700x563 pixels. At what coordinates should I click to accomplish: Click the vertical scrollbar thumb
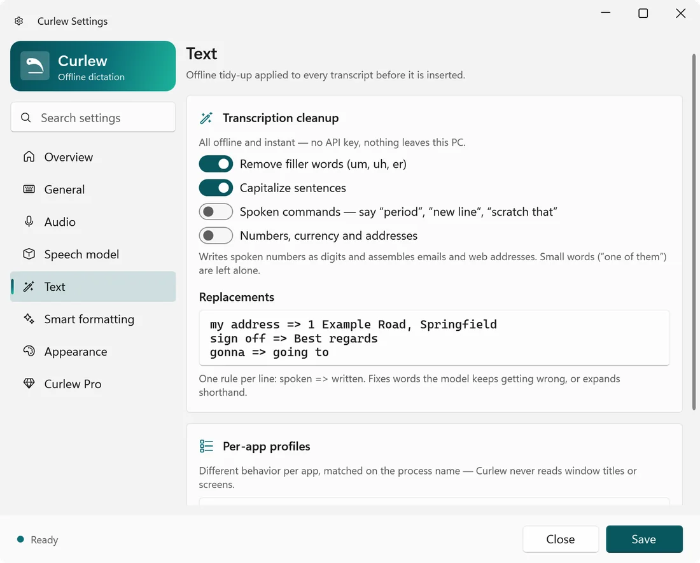point(694,232)
